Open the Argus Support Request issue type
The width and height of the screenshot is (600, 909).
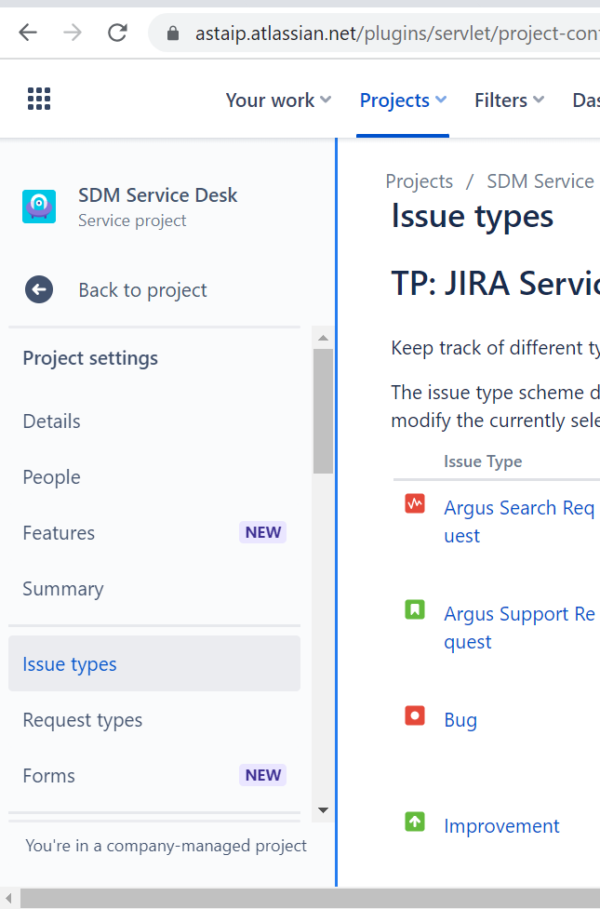pos(519,627)
